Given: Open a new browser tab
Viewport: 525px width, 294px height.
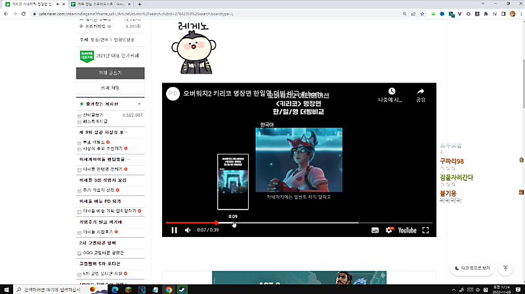Looking at the screenshot, I should 140,4.
